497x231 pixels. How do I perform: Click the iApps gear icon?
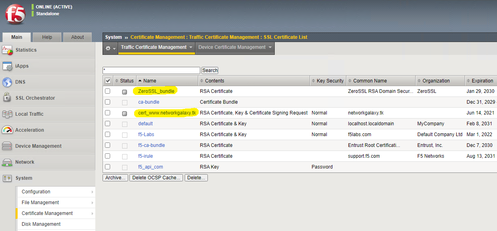[7, 66]
